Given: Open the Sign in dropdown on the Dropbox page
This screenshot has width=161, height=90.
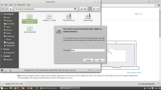Looking at the screenshot, I should tap(138, 14).
